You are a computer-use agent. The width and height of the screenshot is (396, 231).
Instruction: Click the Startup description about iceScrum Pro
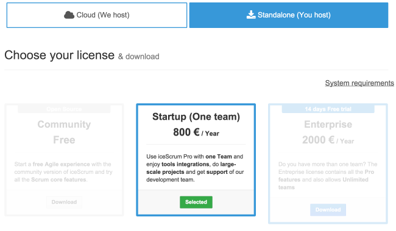tap(195, 168)
